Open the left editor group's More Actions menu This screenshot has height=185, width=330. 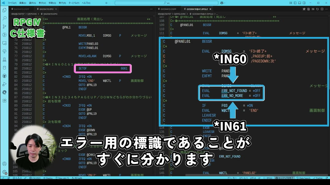(151, 9)
